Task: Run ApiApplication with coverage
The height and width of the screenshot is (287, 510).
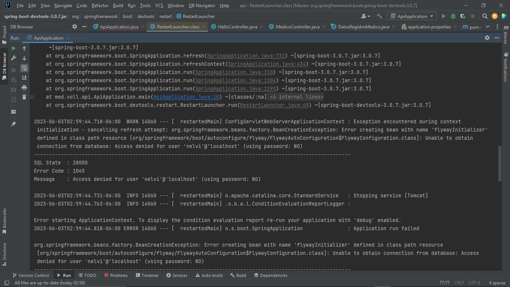Action: (x=463, y=16)
